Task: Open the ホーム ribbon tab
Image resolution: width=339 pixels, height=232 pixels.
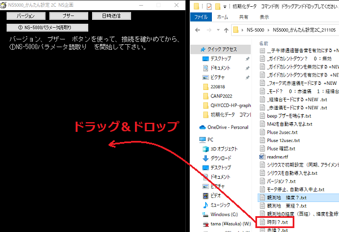Action: tap(222, 17)
